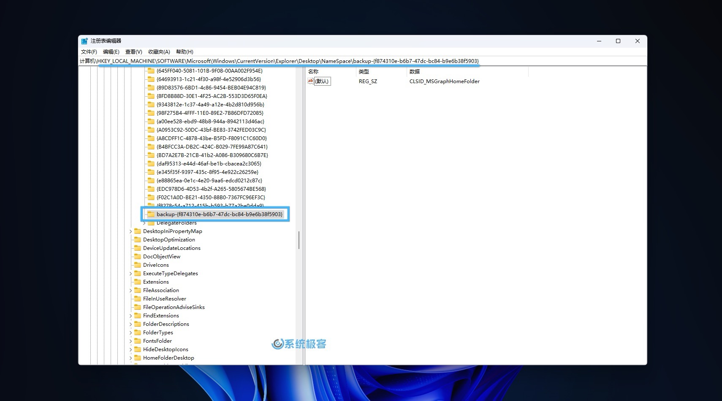
Task: Expand the FolderDescriptions key
Action: (x=131, y=324)
